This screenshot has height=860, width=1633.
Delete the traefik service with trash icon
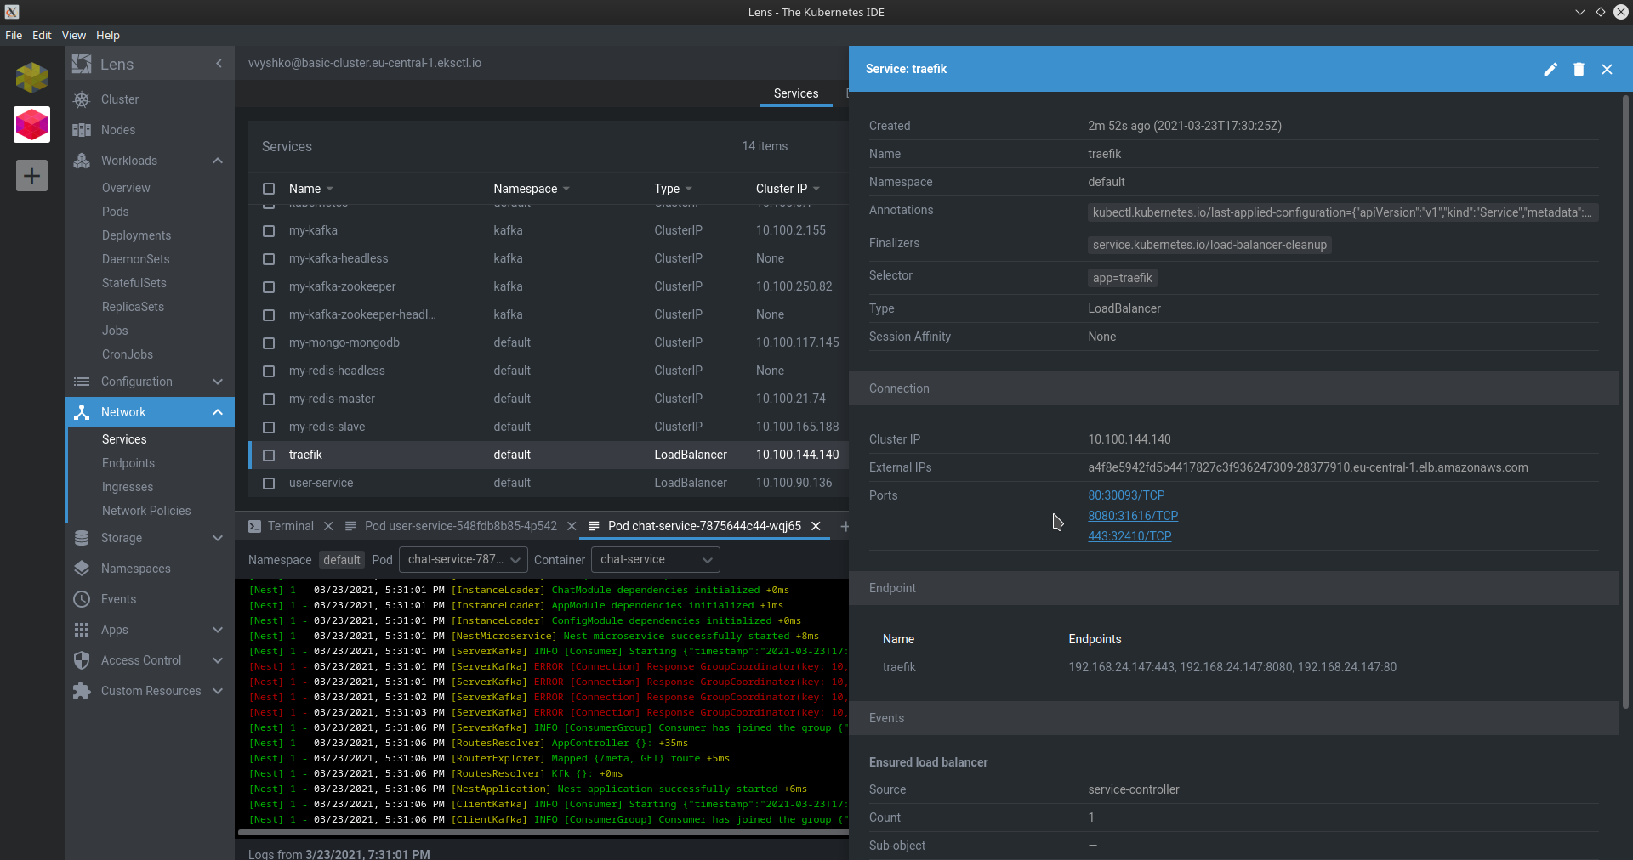(1579, 70)
